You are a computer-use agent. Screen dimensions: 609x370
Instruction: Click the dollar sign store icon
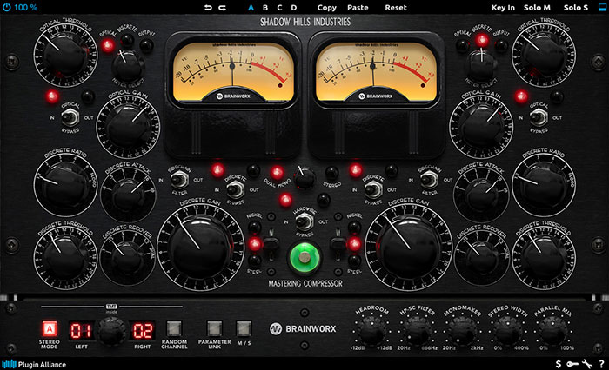[x=558, y=364]
